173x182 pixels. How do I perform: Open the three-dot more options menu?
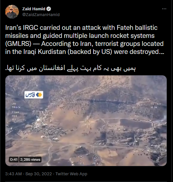click(x=164, y=9)
